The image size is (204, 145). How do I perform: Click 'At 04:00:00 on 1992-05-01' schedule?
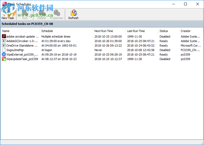[59, 46]
